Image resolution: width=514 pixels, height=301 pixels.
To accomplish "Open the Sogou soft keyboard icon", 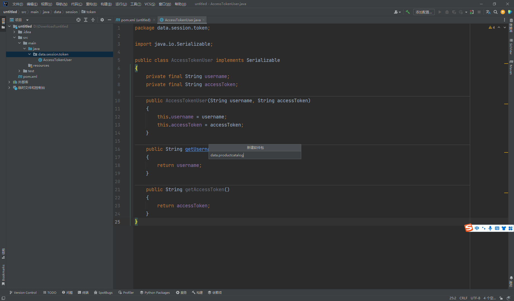I will tap(497, 228).
